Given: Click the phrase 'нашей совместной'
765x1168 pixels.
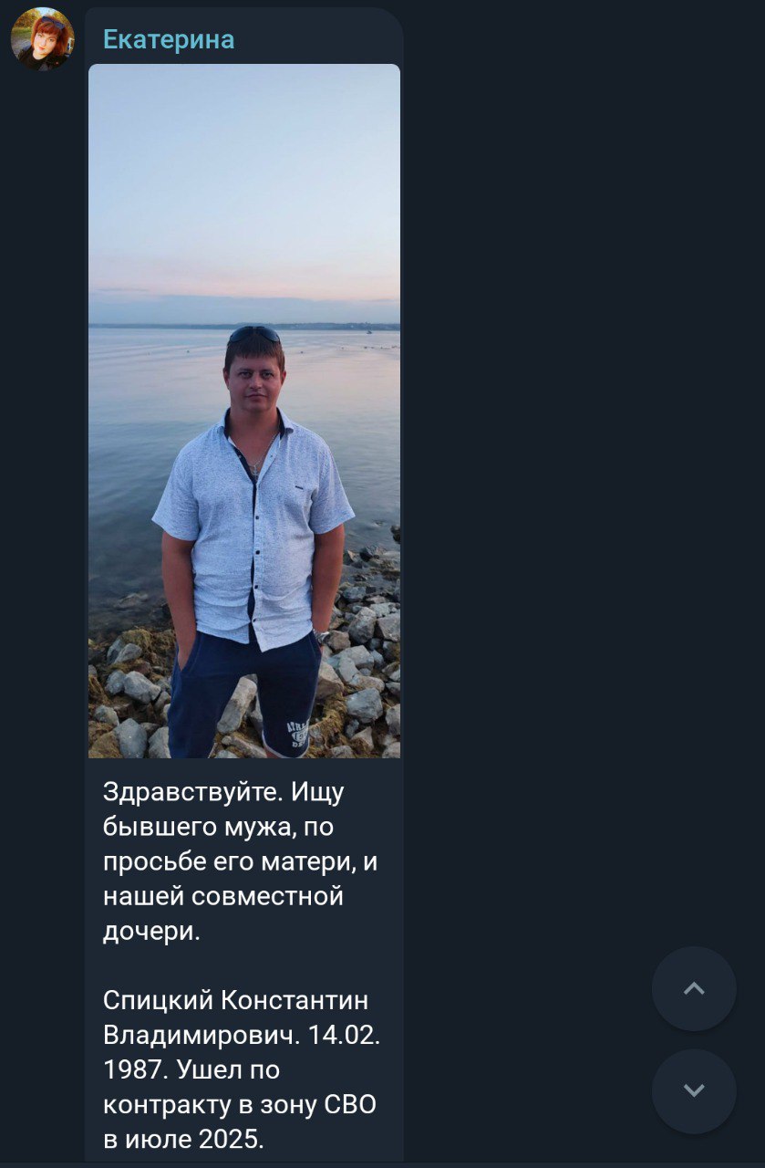Looking at the screenshot, I should [223, 896].
